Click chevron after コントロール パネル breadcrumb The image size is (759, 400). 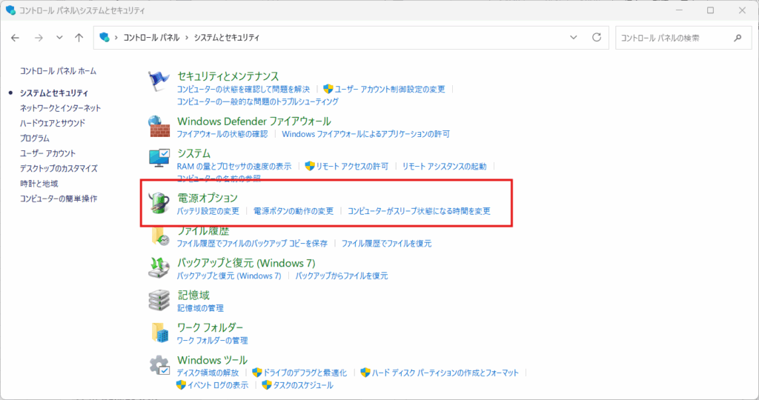click(187, 38)
